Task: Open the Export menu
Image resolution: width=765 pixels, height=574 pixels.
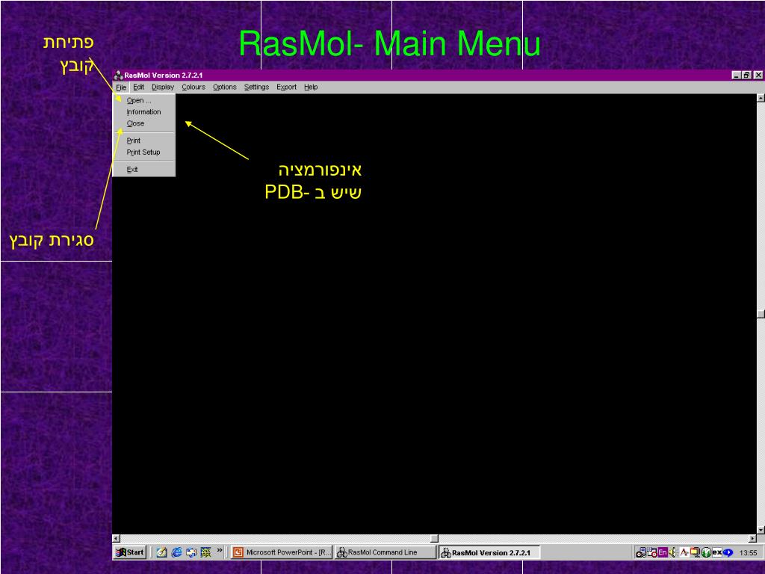Action: tap(286, 87)
